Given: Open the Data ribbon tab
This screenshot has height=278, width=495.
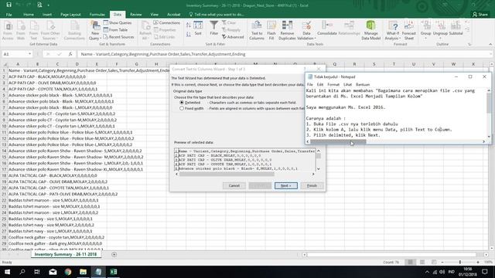Looking at the screenshot, I should (x=118, y=15).
